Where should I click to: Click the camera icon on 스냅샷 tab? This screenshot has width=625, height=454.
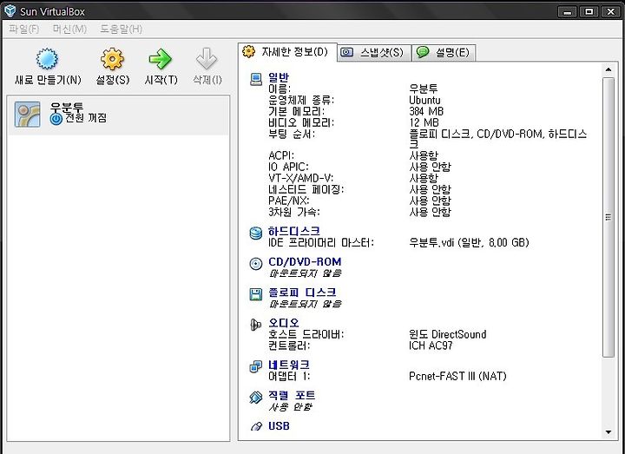coord(346,52)
